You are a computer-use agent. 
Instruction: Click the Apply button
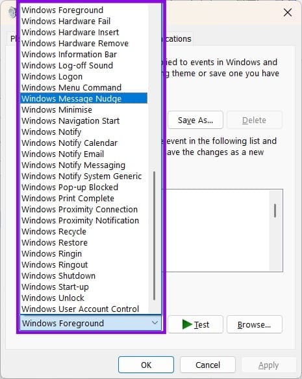point(269,365)
